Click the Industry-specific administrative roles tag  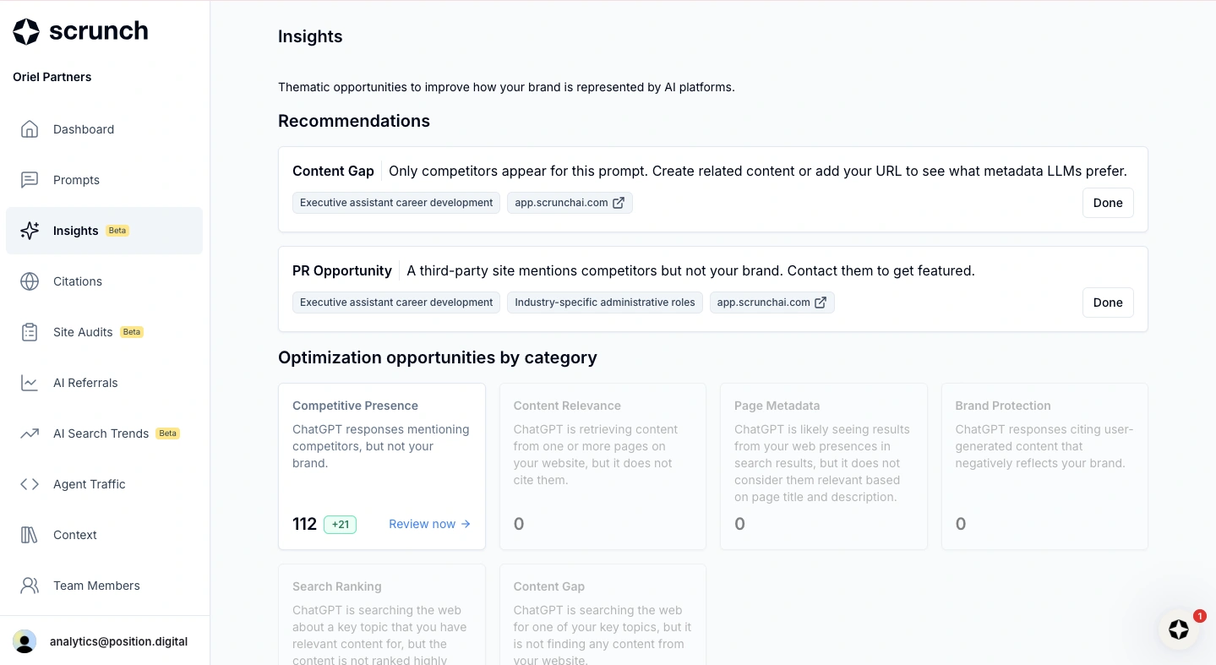[x=604, y=303]
